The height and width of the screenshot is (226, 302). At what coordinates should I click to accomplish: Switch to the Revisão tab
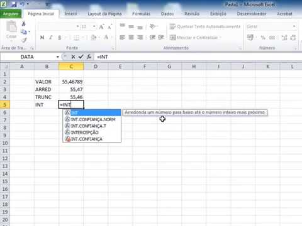[x=192, y=14]
